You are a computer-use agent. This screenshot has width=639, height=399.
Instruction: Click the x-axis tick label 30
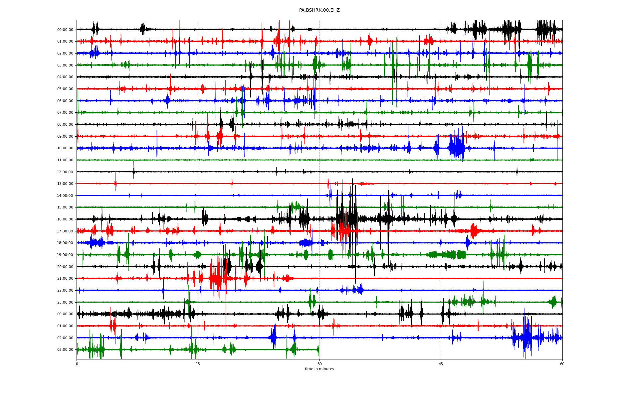coord(319,364)
